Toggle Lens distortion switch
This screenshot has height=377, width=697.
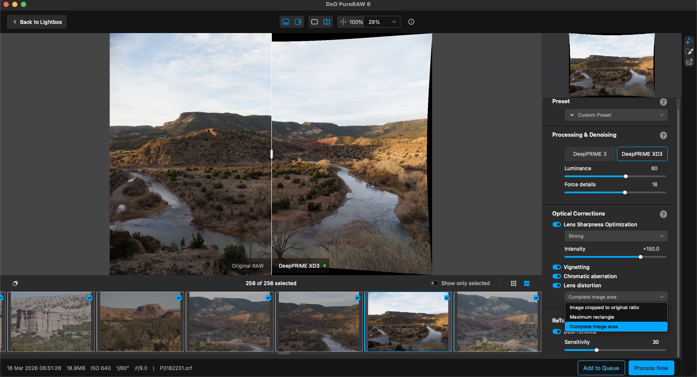(557, 286)
